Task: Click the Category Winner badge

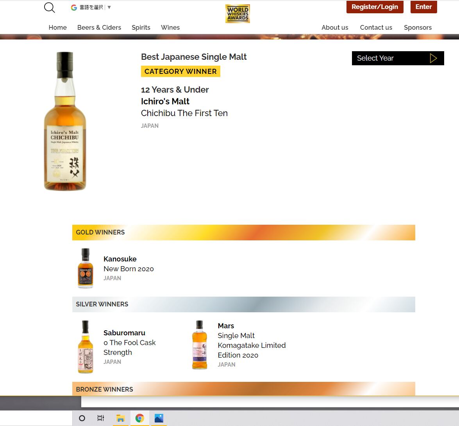Action: [180, 72]
